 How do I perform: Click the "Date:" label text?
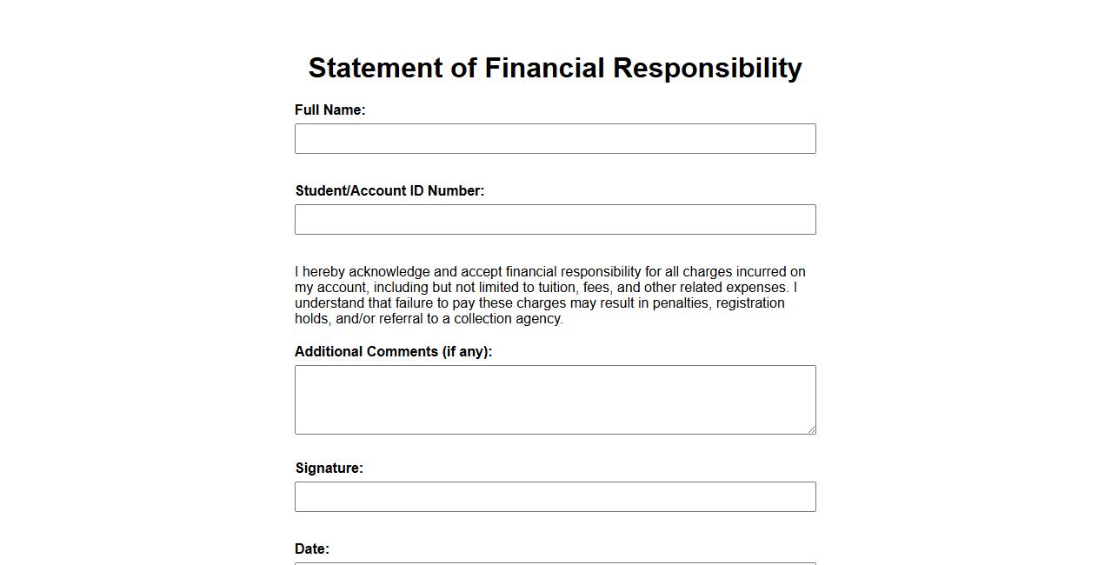[x=312, y=549]
